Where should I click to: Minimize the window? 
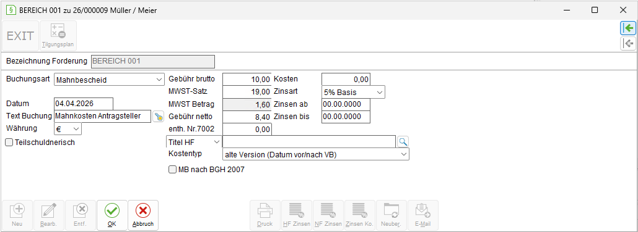(x=566, y=10)
